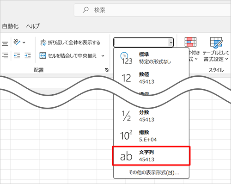This screenshot has height=184, width=231.
Task: Select 分数 format option
Action: (151, 116)
